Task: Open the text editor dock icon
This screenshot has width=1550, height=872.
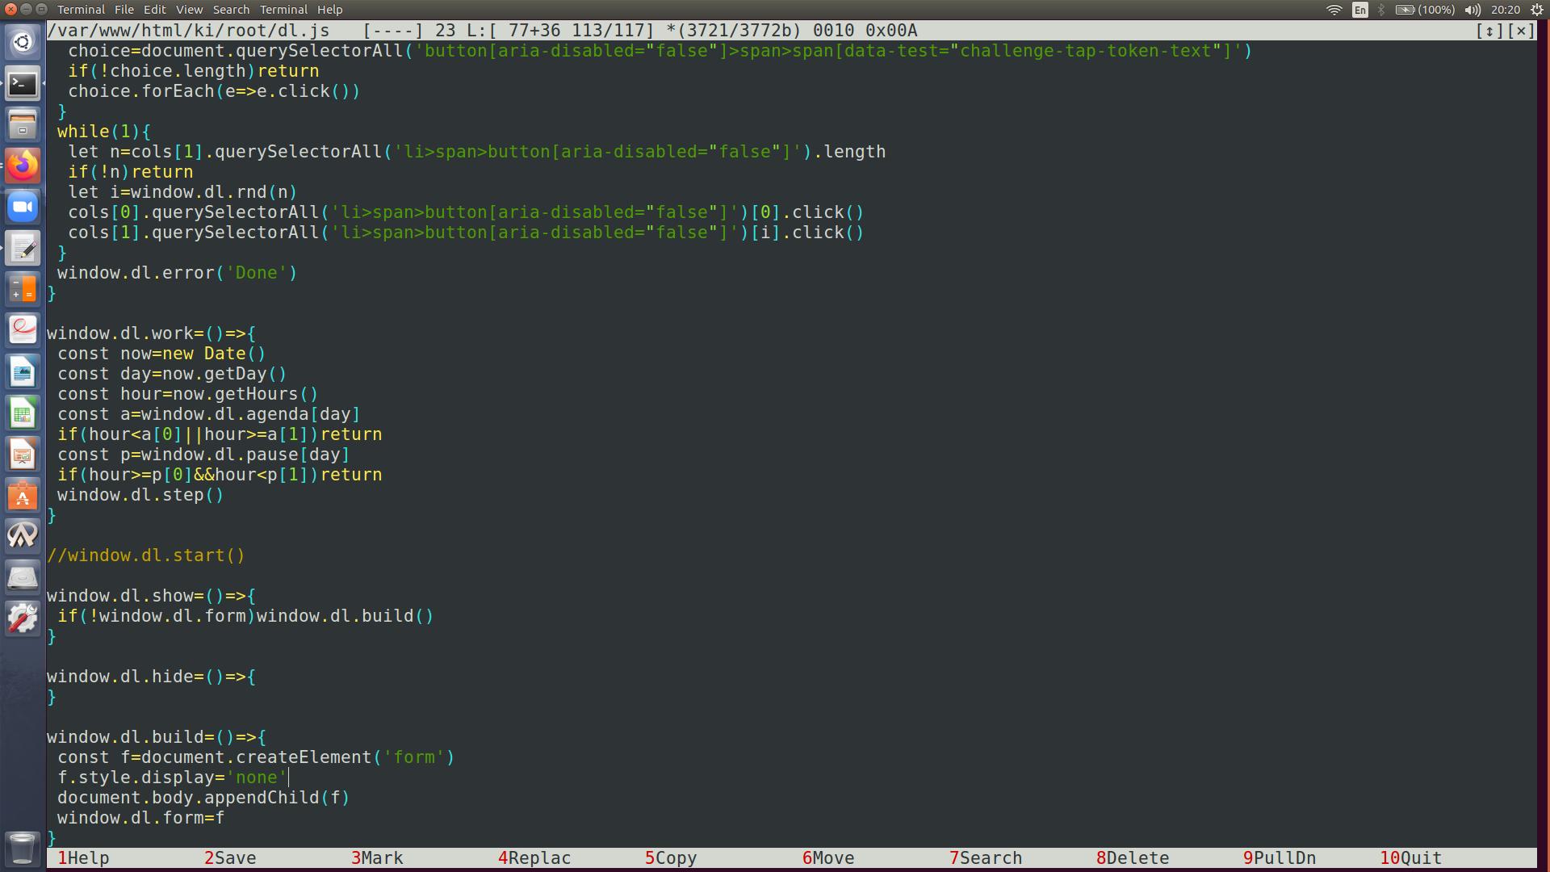Action: (x=23, y=248)
